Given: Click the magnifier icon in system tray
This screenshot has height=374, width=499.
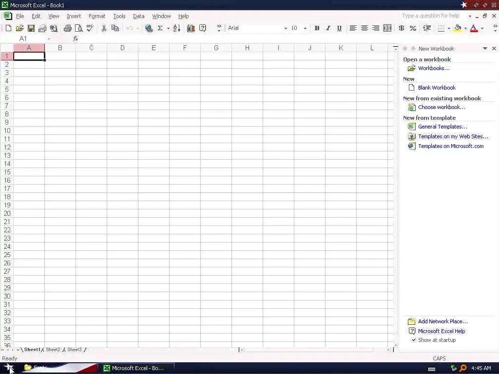Looking at the screenshot, I should click(463, 368).
